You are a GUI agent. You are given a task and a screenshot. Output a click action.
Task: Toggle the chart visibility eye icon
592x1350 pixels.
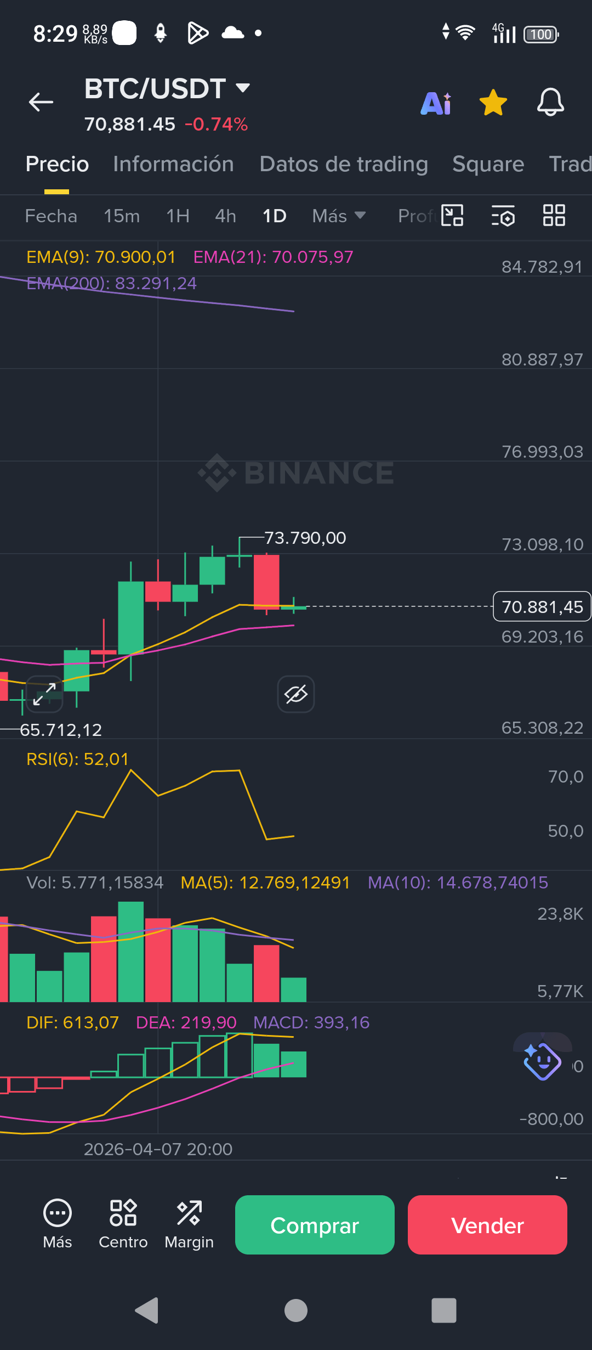[x=296, y=694]
